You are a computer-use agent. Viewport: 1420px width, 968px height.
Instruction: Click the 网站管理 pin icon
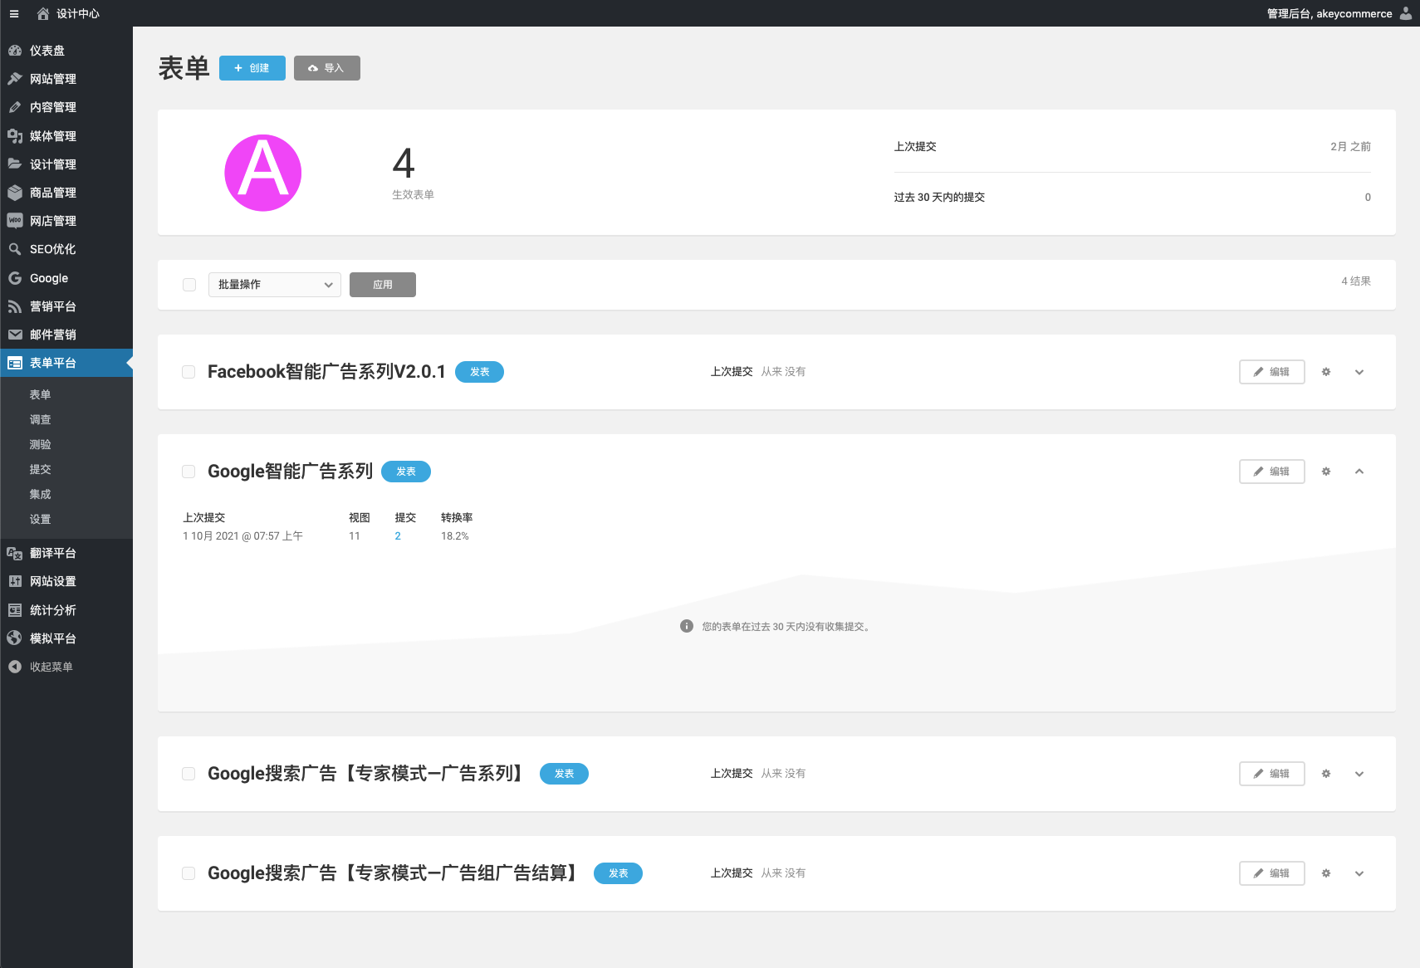(15, 79)
